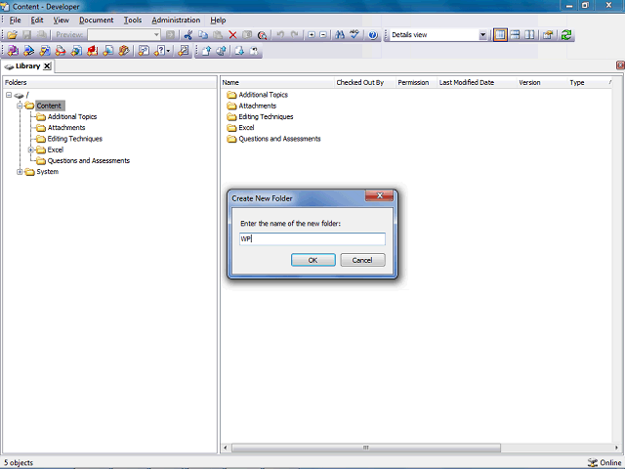
Task: Click the ABC spell check icon
Action: 354,35
